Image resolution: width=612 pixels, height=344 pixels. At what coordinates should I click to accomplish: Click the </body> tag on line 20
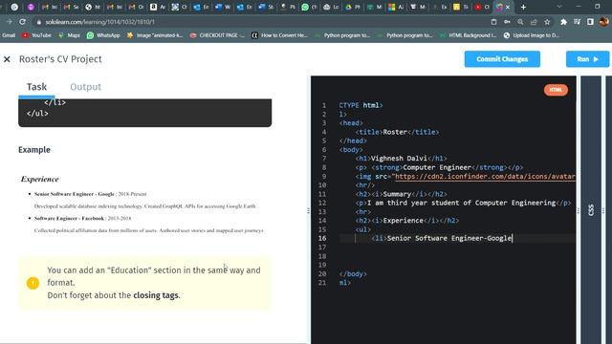pyautogui.click(x=353, y=274)
